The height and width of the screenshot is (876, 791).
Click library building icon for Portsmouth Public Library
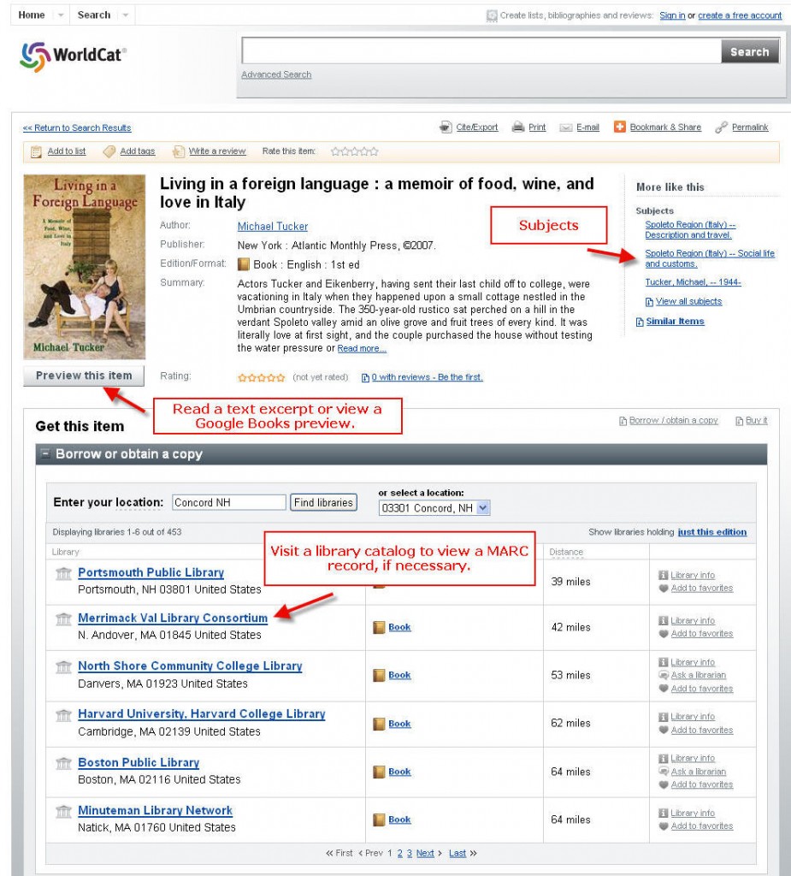pos(63,573)
